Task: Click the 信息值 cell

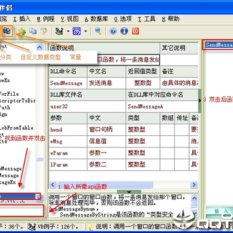Action: point(106,142)
